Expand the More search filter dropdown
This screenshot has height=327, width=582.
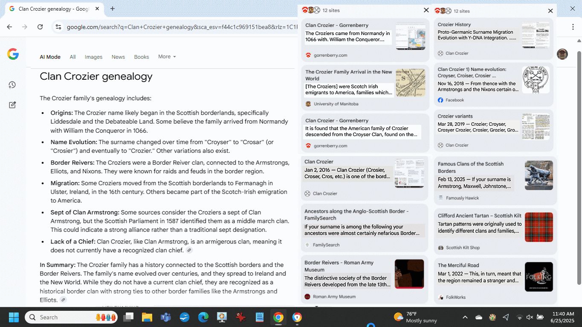pos(167,57)
